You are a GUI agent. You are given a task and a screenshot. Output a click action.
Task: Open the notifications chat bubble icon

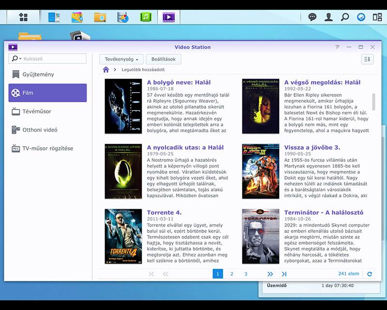tap(313, 17)
